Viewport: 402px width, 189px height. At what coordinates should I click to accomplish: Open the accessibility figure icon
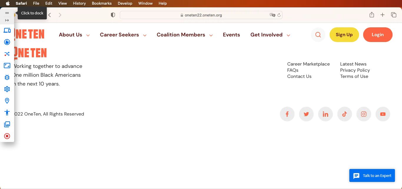click(x=7, y=113)
